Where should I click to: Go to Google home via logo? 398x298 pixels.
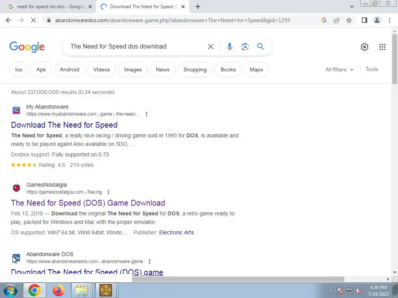click(x=27, y=47)
